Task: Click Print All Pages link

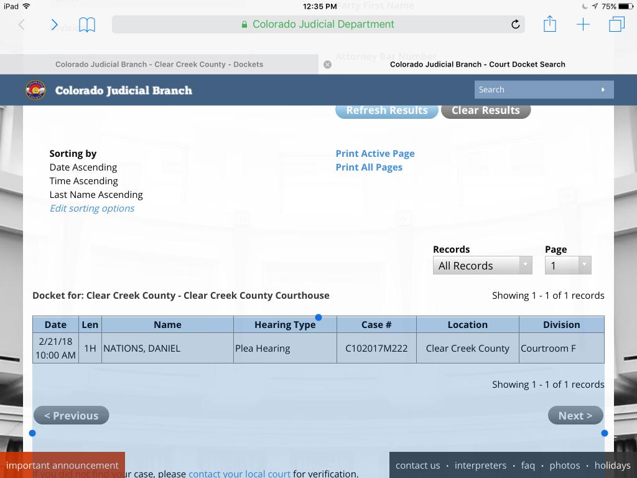Action: point(368,167)
